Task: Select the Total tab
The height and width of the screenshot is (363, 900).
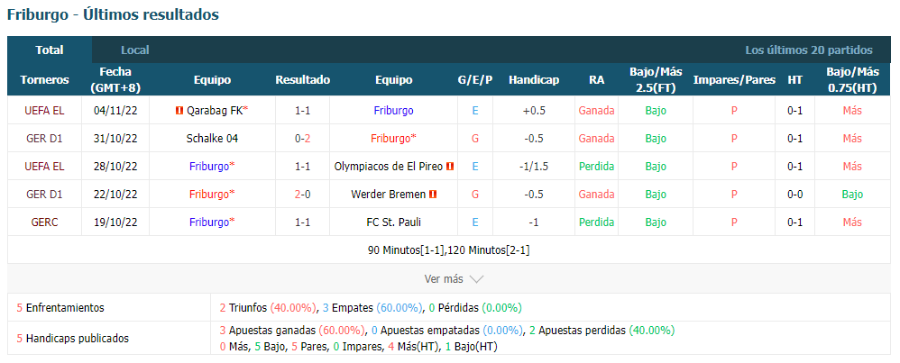Action: (x=50, y=50)
